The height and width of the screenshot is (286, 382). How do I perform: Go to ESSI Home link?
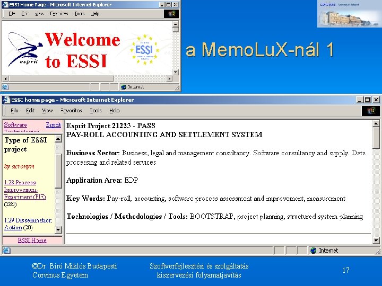(x=32, y=240)
